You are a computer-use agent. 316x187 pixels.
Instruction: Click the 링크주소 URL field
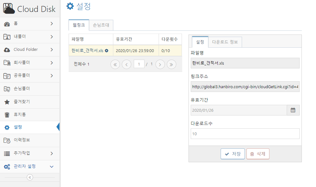[245, 87]
